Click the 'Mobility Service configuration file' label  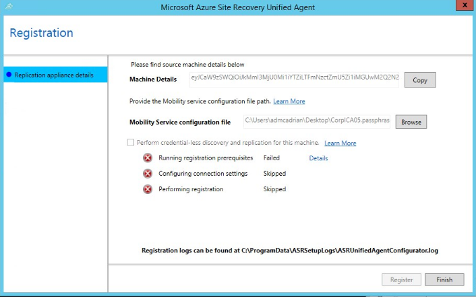tap(180, 122)
